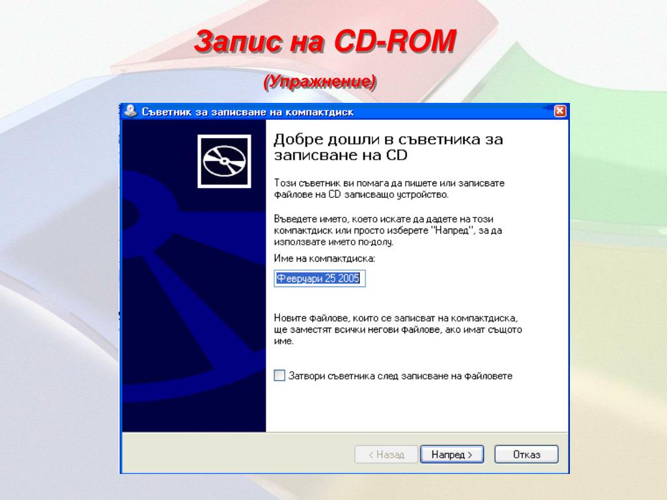Click the CD wizard icon in title bar

pos(130,111)
